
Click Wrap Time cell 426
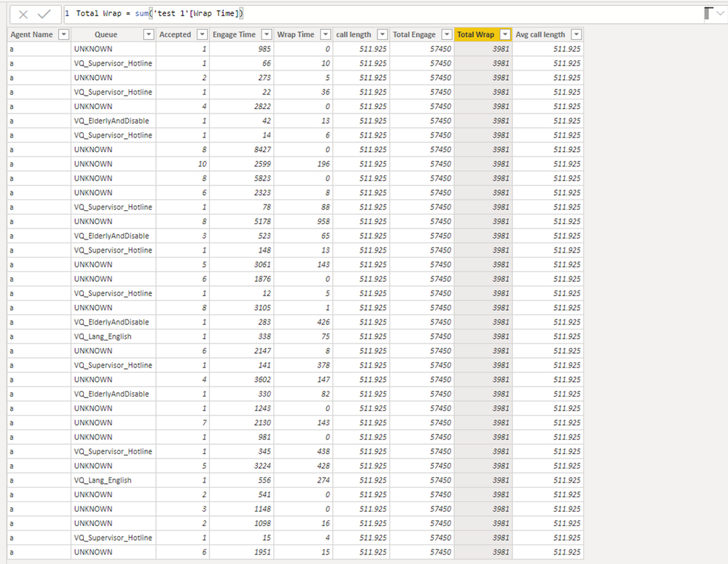pyautogui.click(x=303, y=322)
